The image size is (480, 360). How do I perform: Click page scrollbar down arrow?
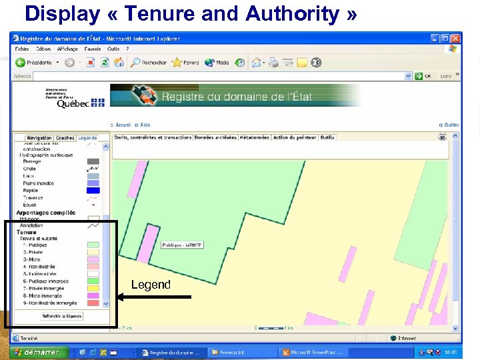tap(455, 328)
